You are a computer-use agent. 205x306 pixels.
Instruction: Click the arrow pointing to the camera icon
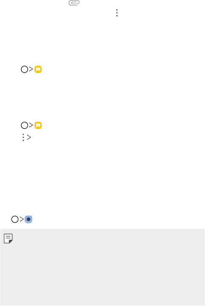click(22, 219)
